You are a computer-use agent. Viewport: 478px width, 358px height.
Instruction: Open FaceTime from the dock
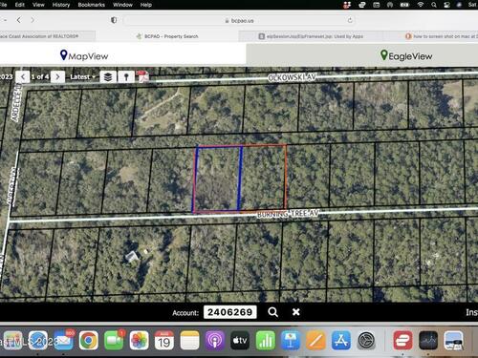coord(114,340)
